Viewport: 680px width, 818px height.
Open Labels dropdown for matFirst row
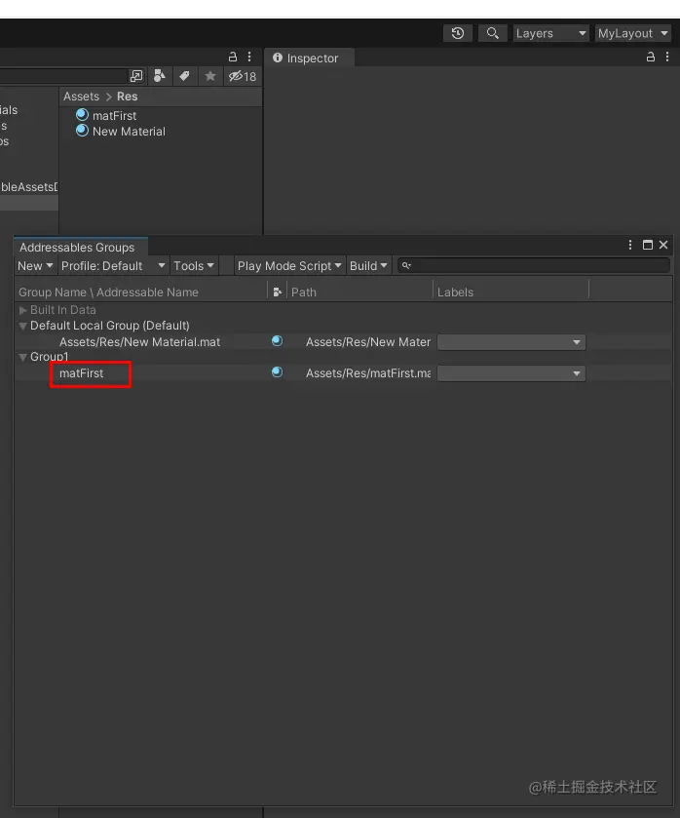(511, 373)
